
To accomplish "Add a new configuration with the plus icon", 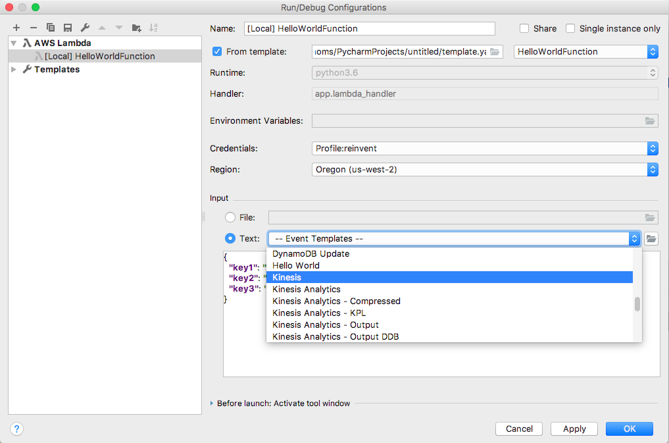I will coord(16,28).
